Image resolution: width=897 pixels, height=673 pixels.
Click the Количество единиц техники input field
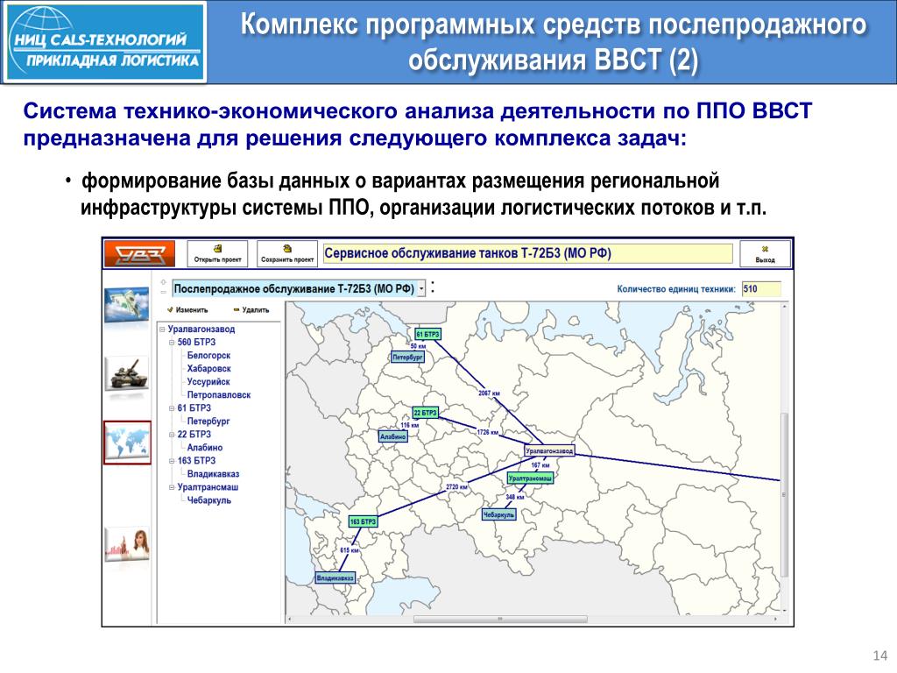[761, 289]
